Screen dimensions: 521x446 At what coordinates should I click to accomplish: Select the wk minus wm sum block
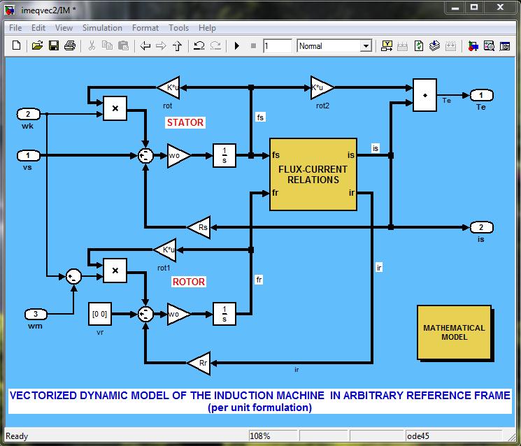coord(73,276)
